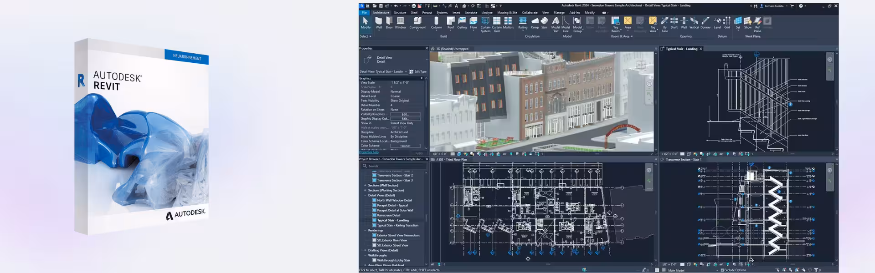Click the Tag Area tool
The width and height of the screenshot is (875, 273).
[x=653, y=24]
